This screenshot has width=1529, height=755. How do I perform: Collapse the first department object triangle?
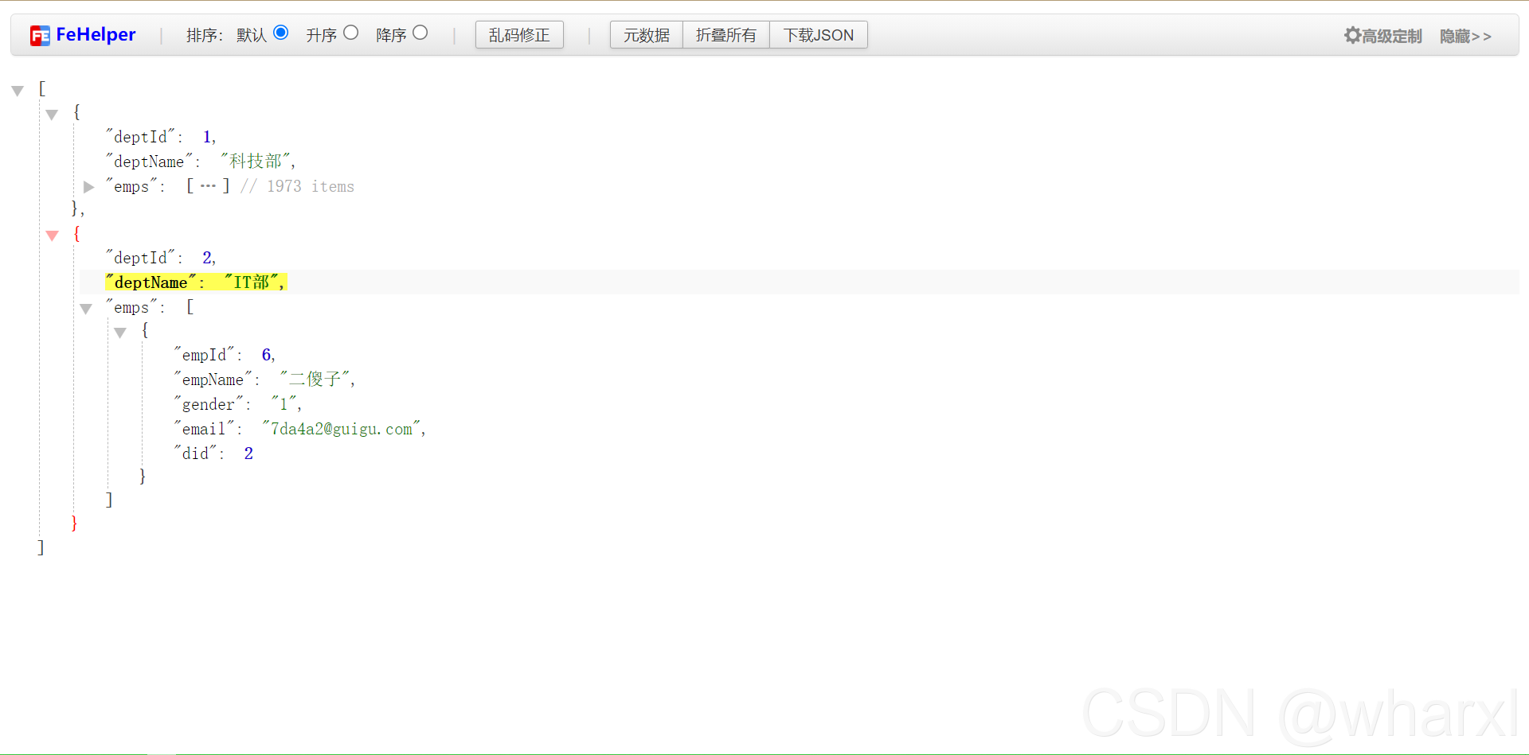pyautogui.click(x=52, y=115)
